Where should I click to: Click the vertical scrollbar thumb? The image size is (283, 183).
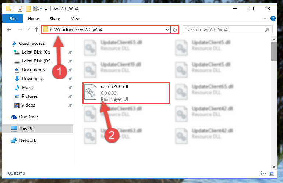[x=274, y=52]
